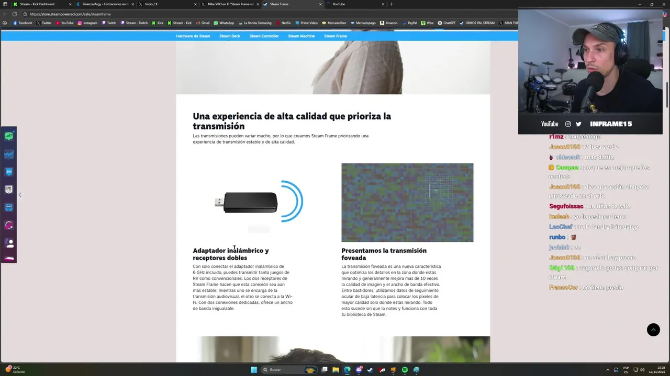Switch to the YouTube browser tab
Image resolution: width=670 pixels, height=376 pixels.
(x=356, y=4)
